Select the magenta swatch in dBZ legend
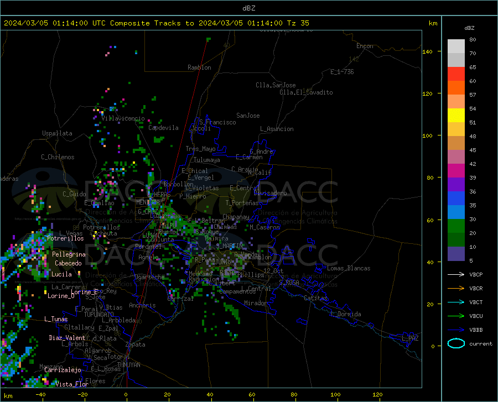This screenshot has height=402, width=498. (456, 171)
